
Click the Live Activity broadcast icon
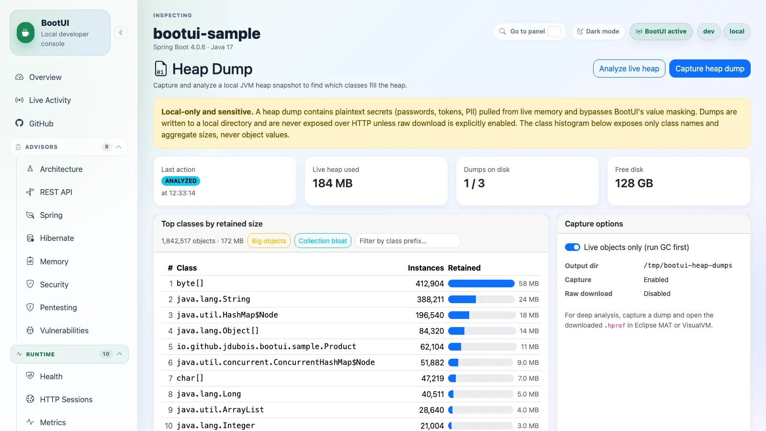click(x=19, y=100)
